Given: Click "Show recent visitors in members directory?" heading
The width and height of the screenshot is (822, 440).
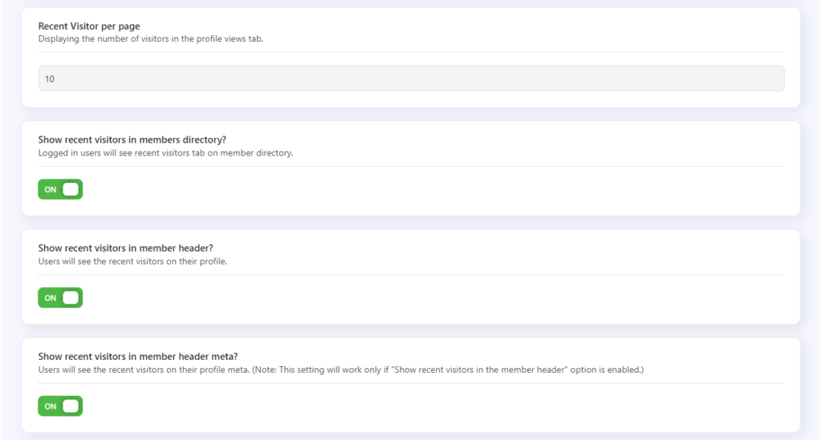Looking at the screenshot, I should click(x=132, y=139).
